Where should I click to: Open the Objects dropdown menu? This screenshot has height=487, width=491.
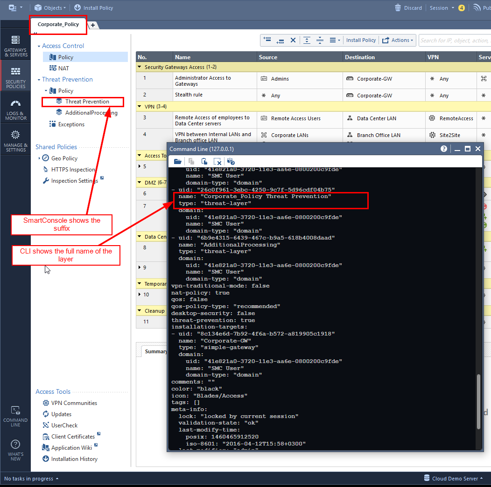click(50, 8)
